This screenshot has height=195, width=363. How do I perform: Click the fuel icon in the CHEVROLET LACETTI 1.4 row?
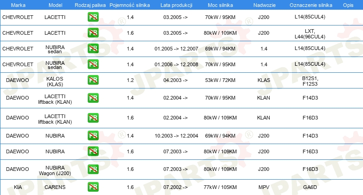coord(93,17)
